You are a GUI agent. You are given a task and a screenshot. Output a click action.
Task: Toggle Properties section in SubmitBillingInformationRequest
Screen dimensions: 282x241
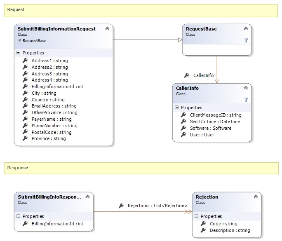click(19, 53)
